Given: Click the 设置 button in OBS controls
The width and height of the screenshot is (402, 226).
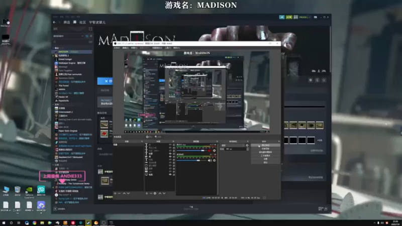Looking at the screenshot, I should [265, 159].
